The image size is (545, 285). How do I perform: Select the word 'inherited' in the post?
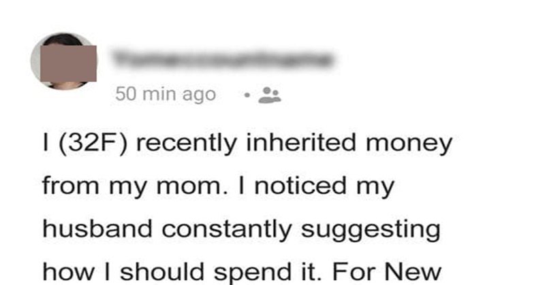pos(301,142)
